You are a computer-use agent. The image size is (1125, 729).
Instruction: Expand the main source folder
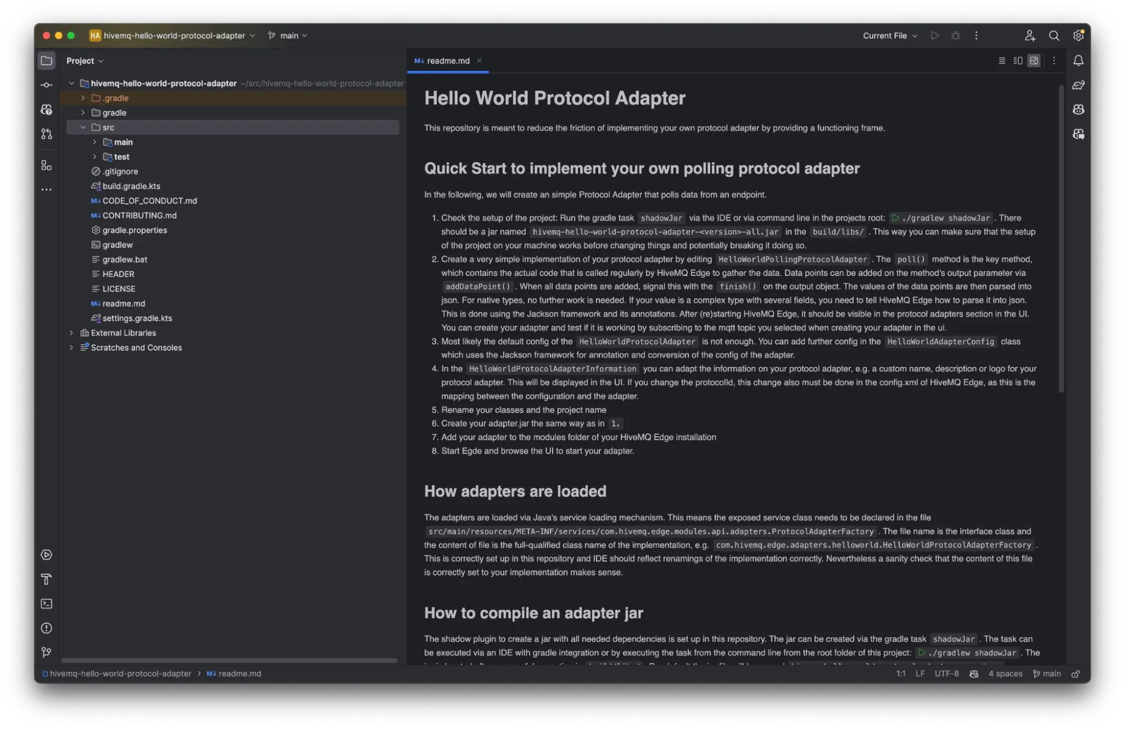point(95,142)
